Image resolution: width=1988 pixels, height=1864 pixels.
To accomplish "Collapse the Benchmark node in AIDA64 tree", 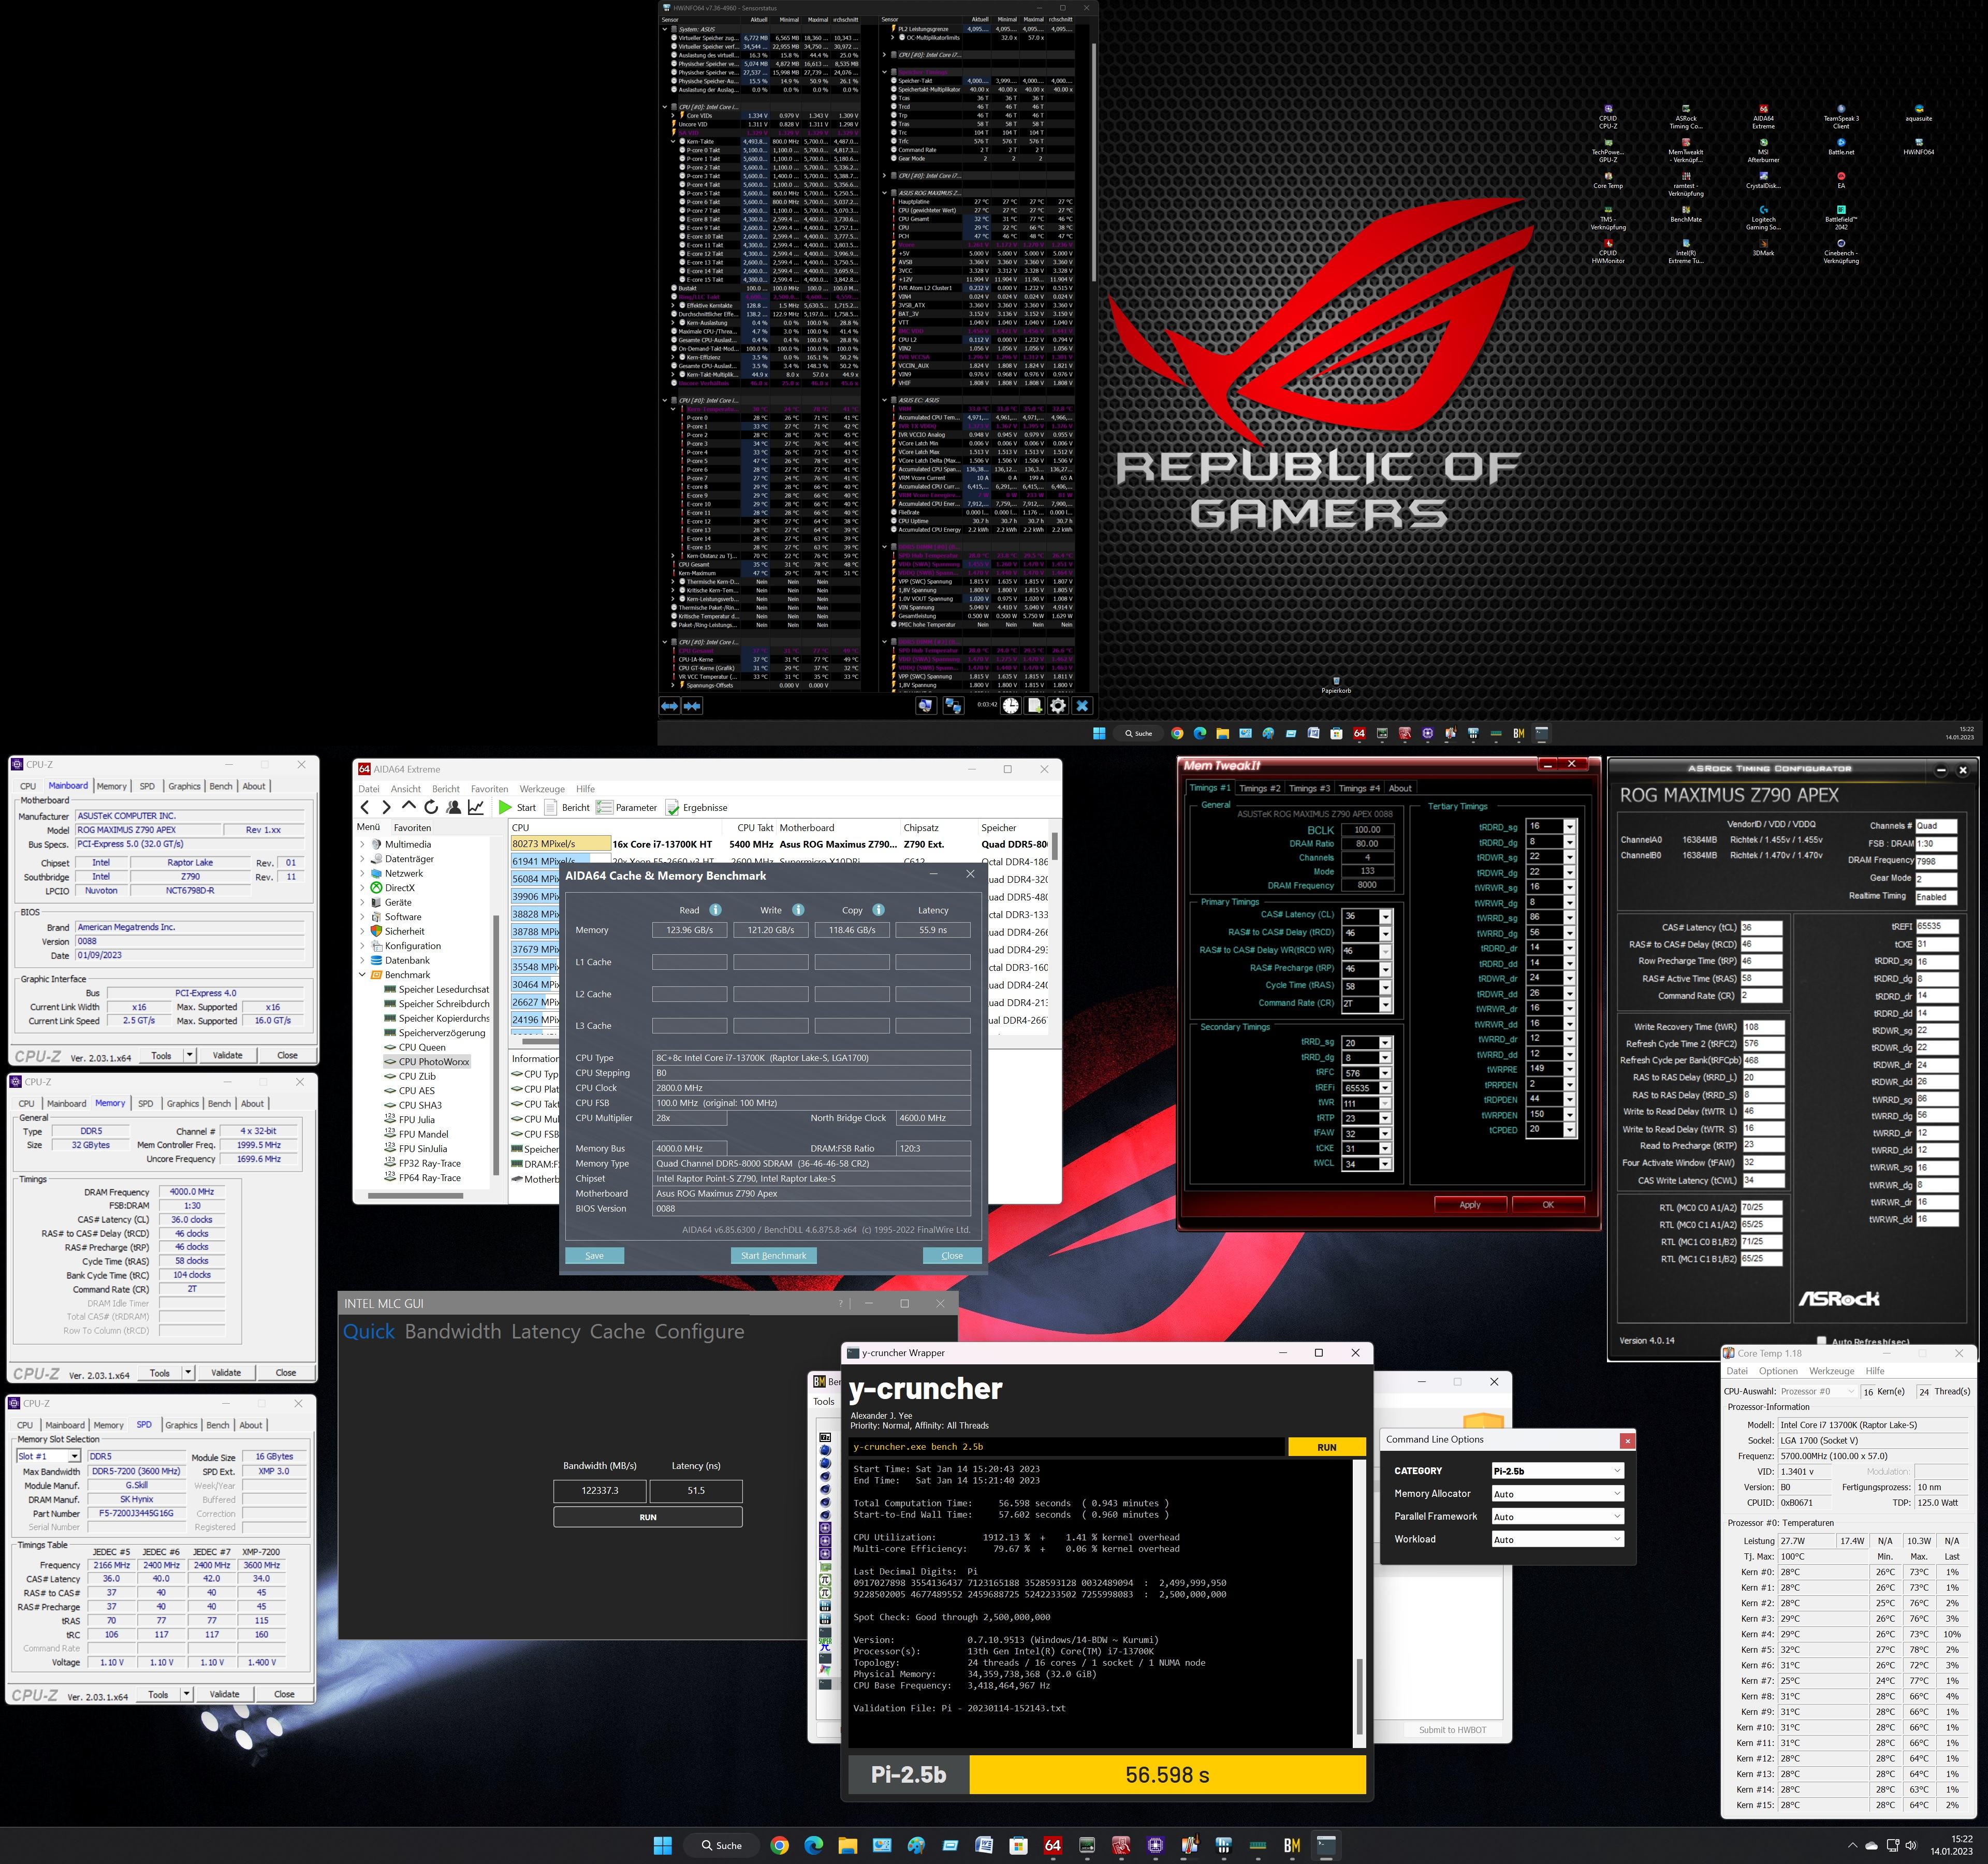I will pos(362,974).
